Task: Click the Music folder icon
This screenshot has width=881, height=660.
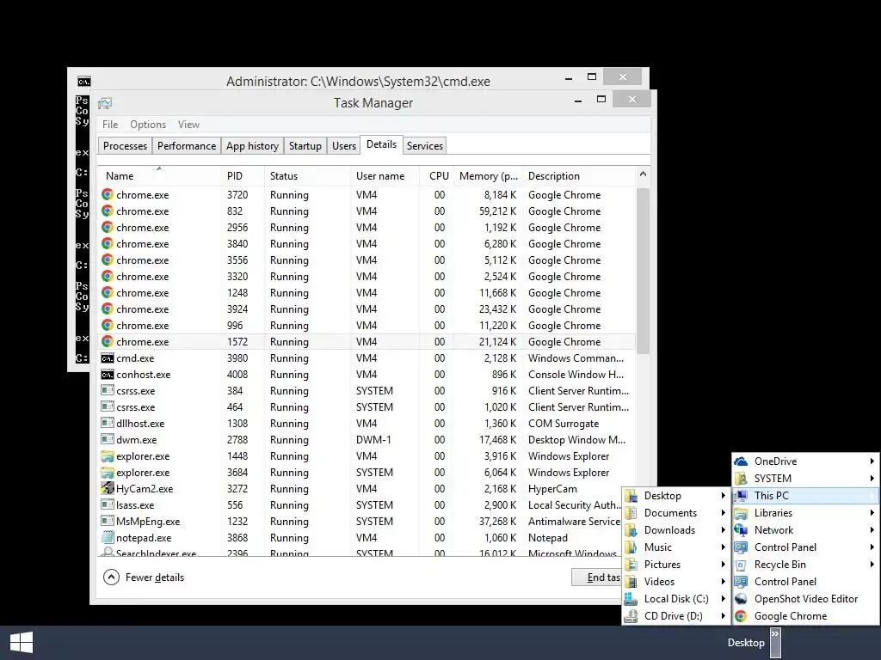Action: click(x=631, y=547)
